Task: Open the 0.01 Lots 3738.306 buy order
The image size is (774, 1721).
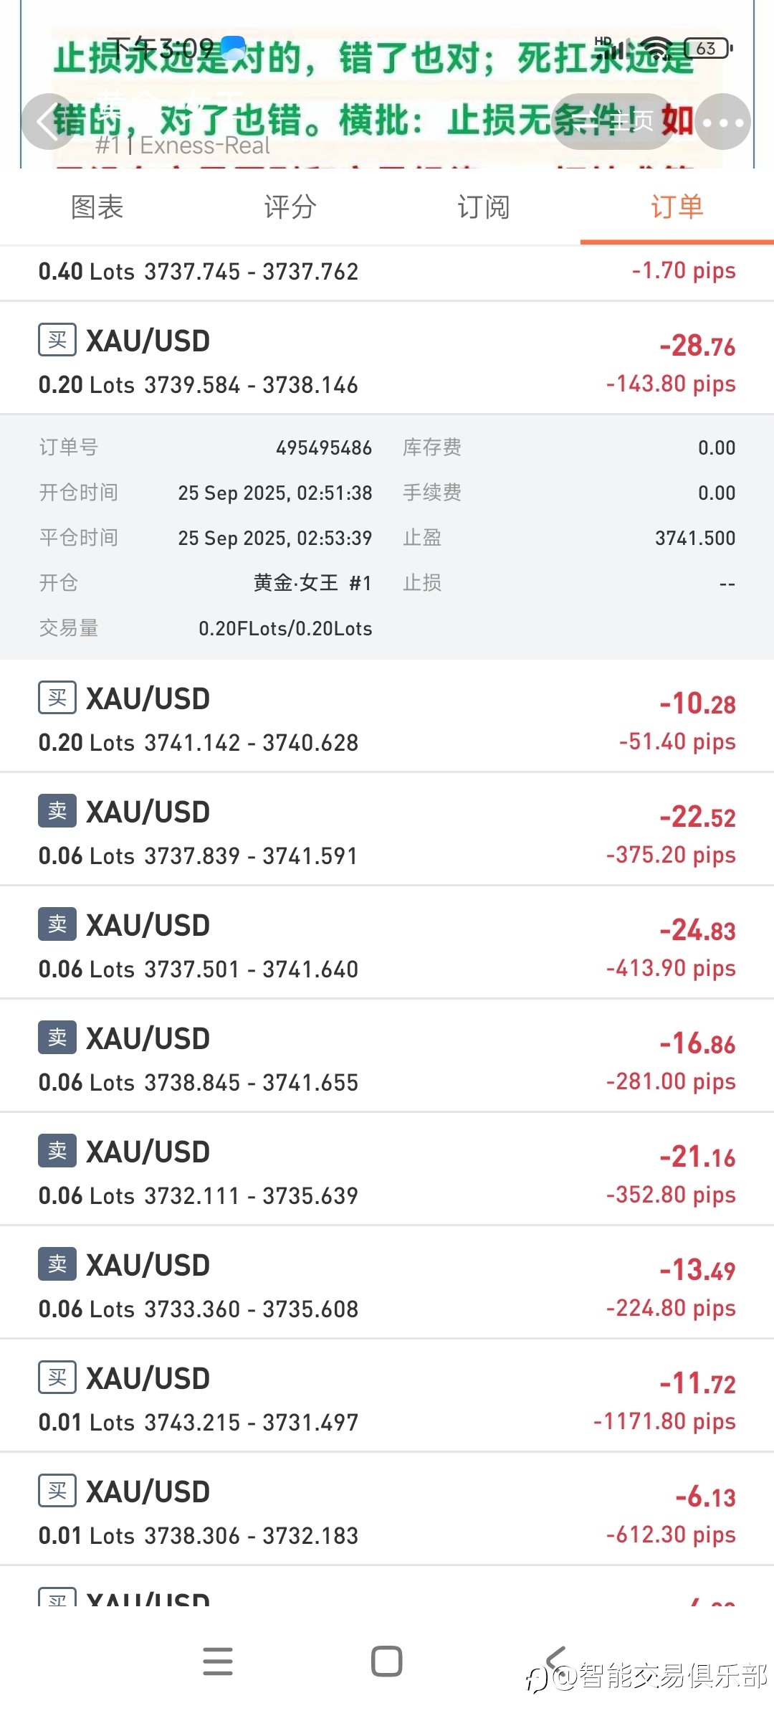Action: 387,1509
